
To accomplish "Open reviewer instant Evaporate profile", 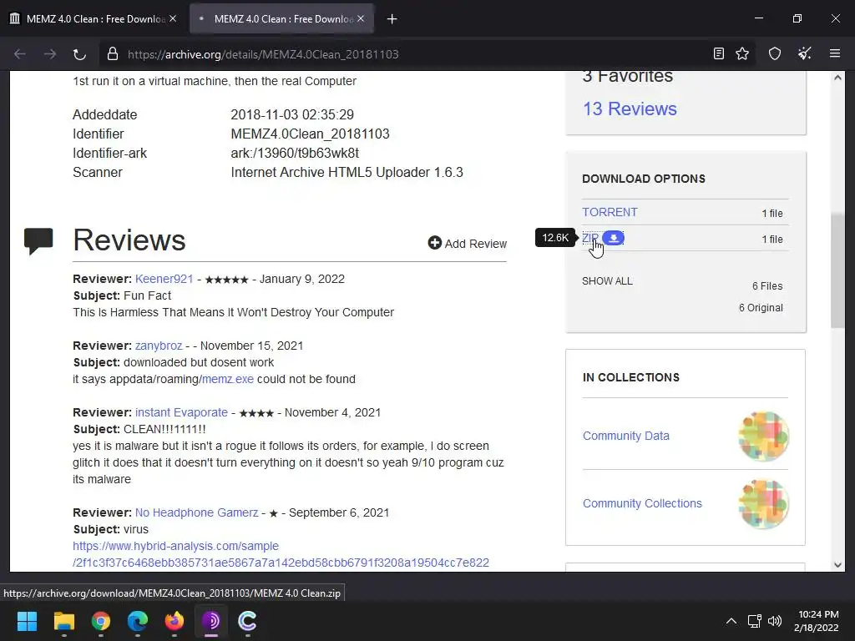I will tap(181, 412).
